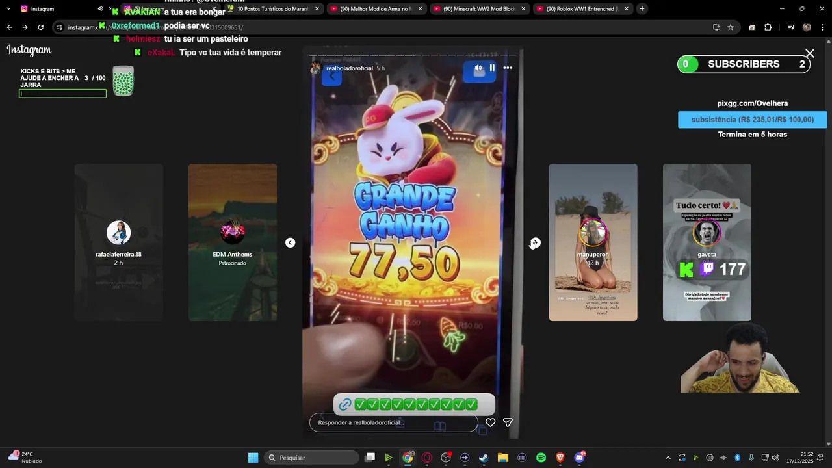The height and width of the screenshot is (468, 832).
Task: Switch to 10 Pontos Turísticos do Maranhão tab
Action: coord(274,9)
